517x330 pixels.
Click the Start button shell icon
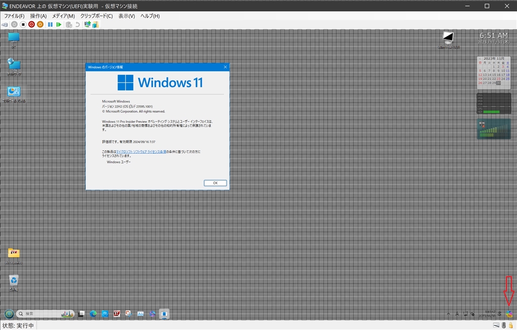[x=9, y=313]
